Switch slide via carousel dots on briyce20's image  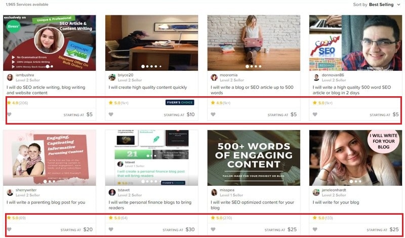151,66
